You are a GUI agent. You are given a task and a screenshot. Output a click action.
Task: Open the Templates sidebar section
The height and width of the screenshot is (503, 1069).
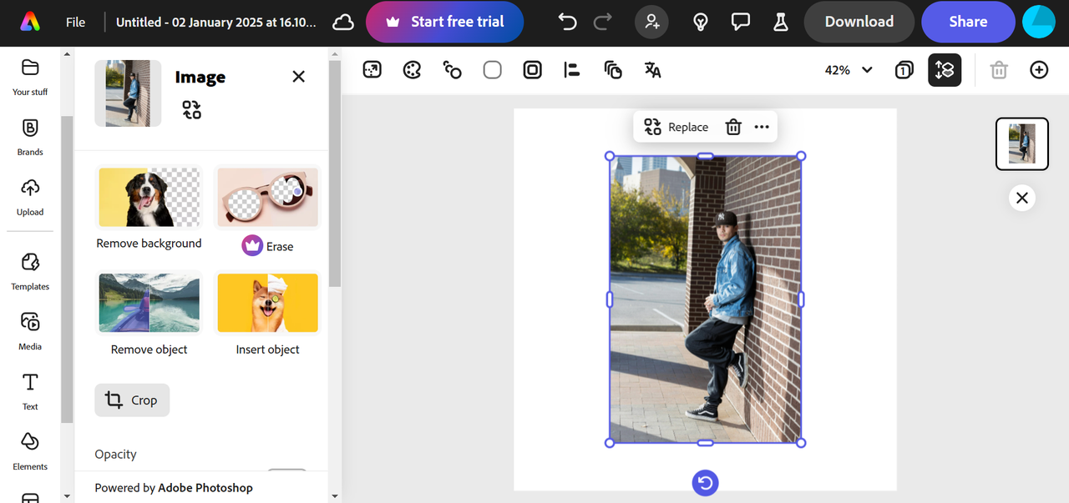coord(30,272)
